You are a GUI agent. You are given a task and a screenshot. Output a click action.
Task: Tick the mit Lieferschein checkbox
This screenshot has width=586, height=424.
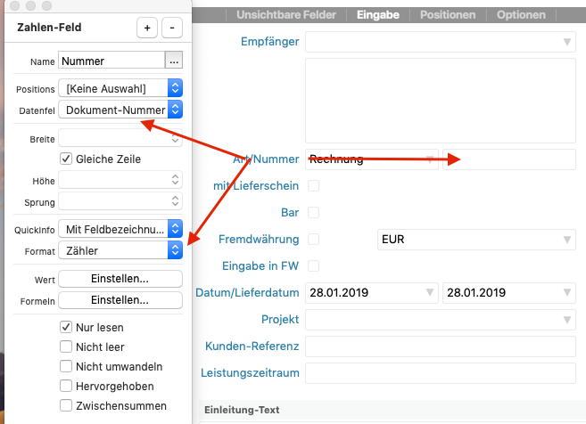[x=313, y=185]
